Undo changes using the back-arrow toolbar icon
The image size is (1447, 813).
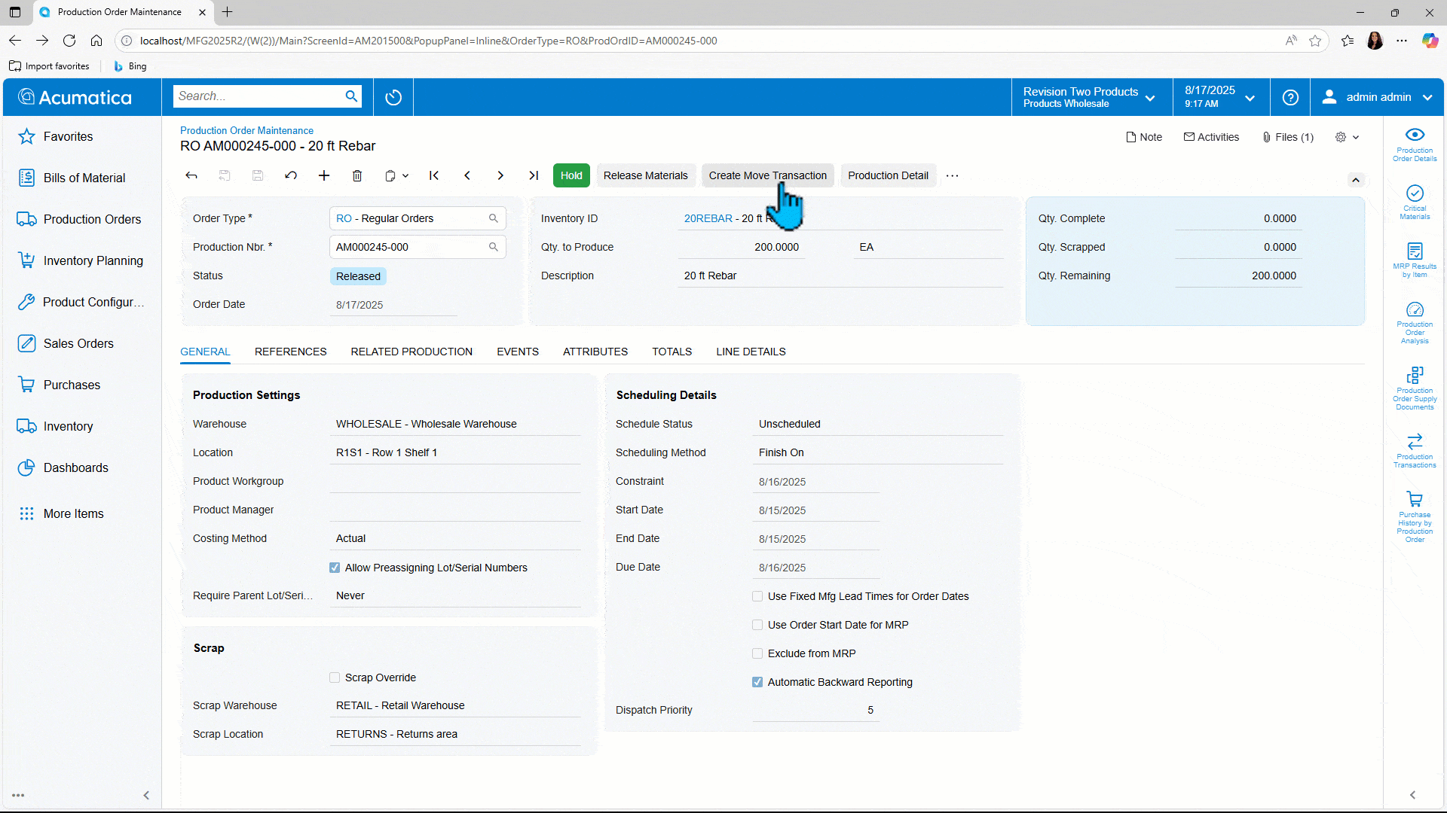(x=291, y=175)
